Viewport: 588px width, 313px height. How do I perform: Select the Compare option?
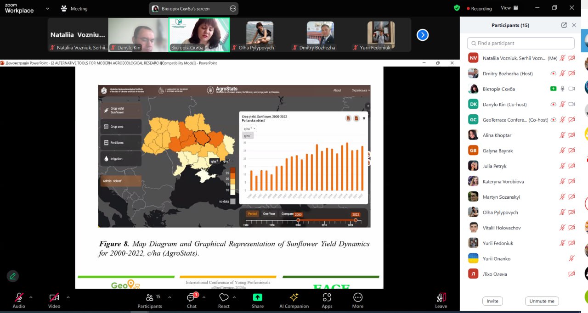click(287, 214)
